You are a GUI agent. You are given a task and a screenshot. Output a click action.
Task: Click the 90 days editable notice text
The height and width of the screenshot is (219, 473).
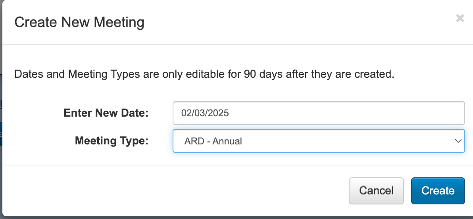coord(204,74)
